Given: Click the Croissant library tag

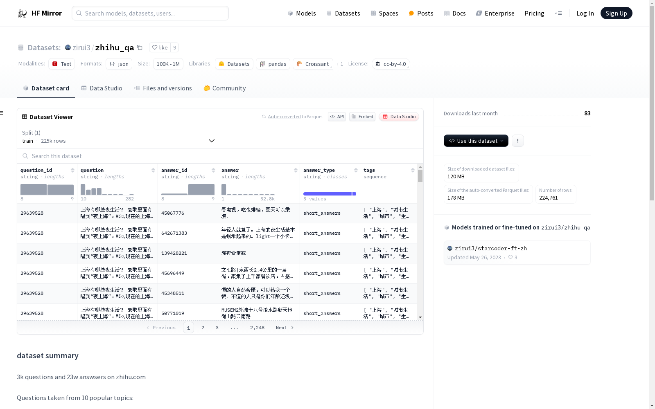Looking at the screenshot, I should point(313,64).
